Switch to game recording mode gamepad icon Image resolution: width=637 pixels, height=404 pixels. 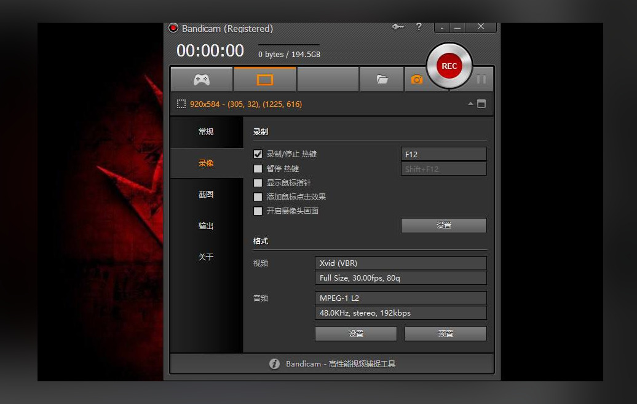tap(202, 79)
